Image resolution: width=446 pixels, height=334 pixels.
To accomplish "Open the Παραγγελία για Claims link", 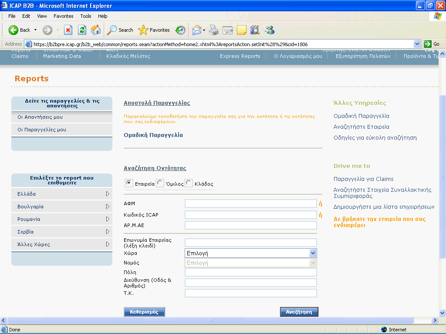I will point(364,179).
